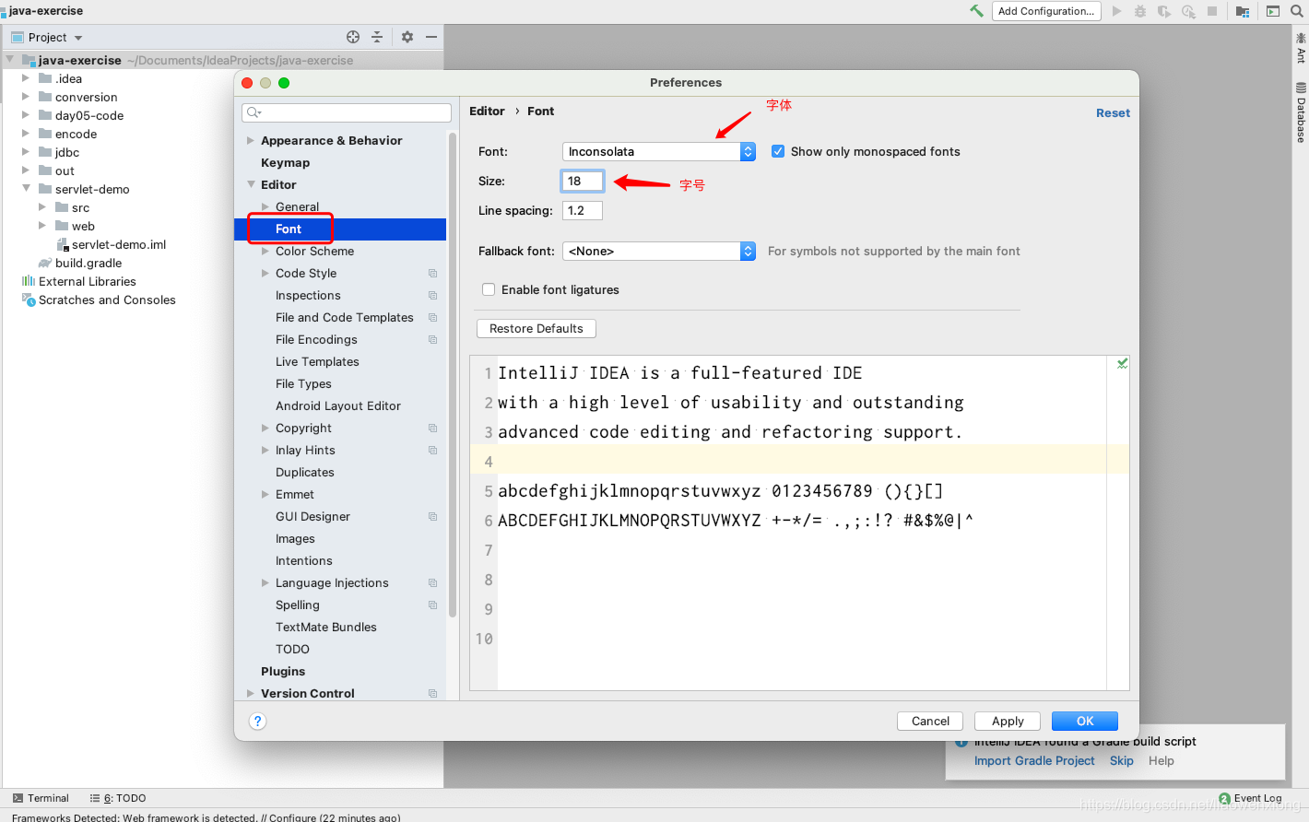The width and height of the screenshot is (1309, 822).
Task: Open the TODO tool window
Action: 118,798
